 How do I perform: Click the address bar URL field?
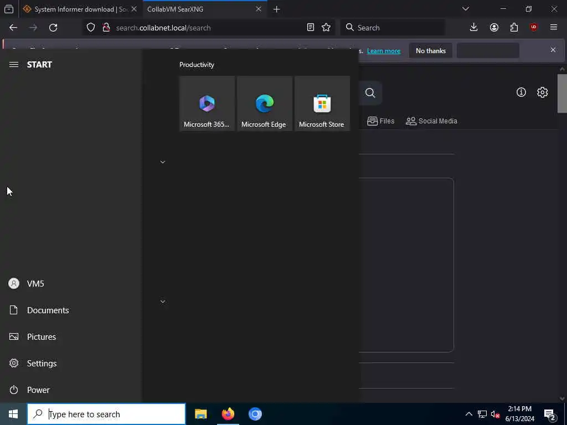208,28
